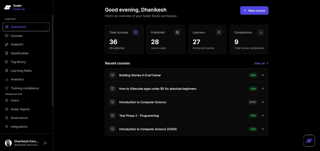
Task: Click the SudarArt sparkle icon
Action: point(7,44)
